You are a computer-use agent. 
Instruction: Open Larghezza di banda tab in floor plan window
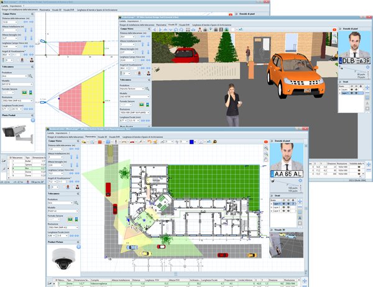142,137
